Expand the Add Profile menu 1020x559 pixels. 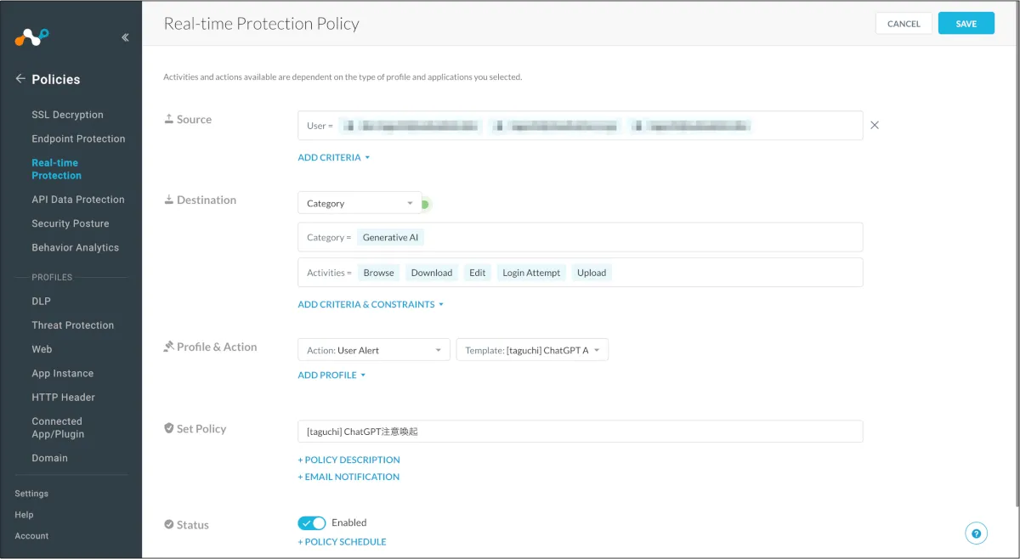(331, 375)
